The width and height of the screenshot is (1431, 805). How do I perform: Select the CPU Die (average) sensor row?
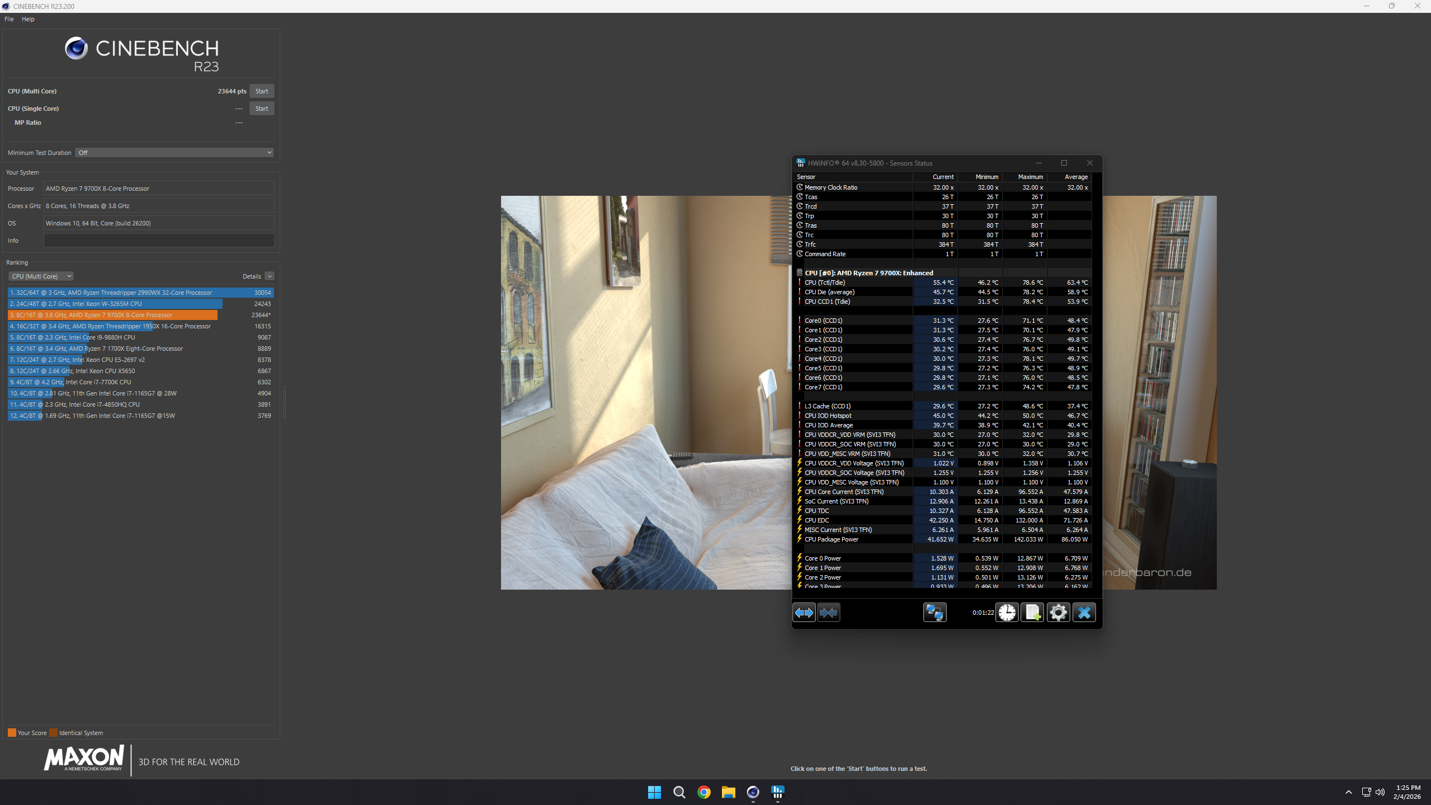coord(943,292)
